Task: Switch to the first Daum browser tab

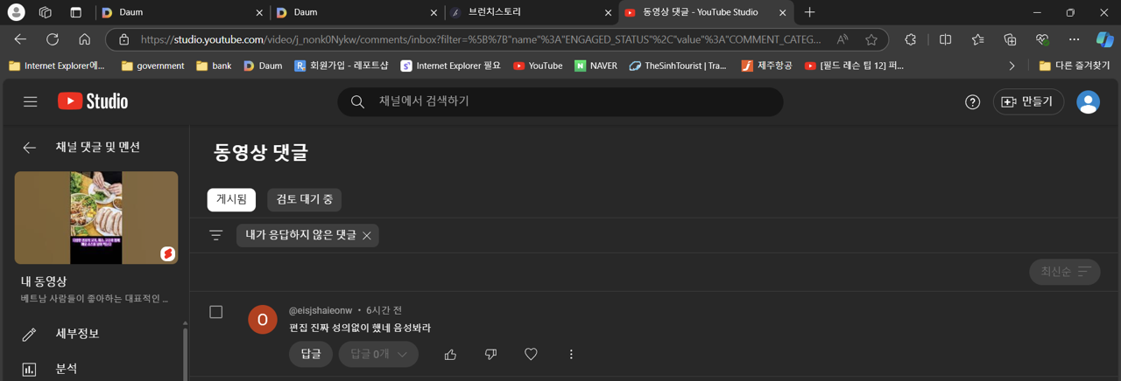Action: (180, 12)
